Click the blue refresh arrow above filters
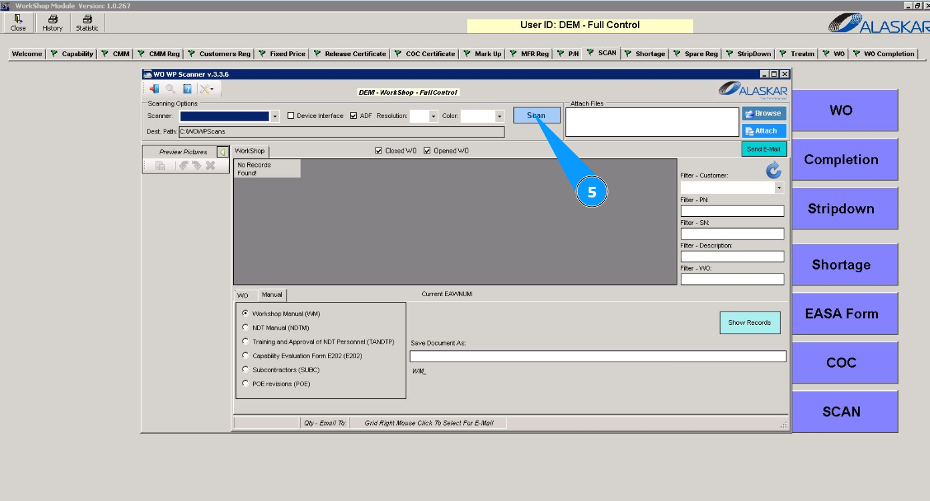This screenshot has width=930, height=501. 773,171
